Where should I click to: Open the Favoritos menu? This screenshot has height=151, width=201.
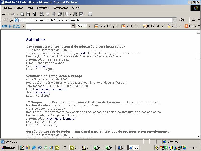(x=43, y=8)
